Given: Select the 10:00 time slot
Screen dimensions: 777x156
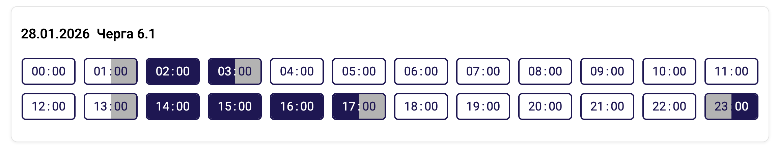Looking at the screenshot, I should pos(669,71).
